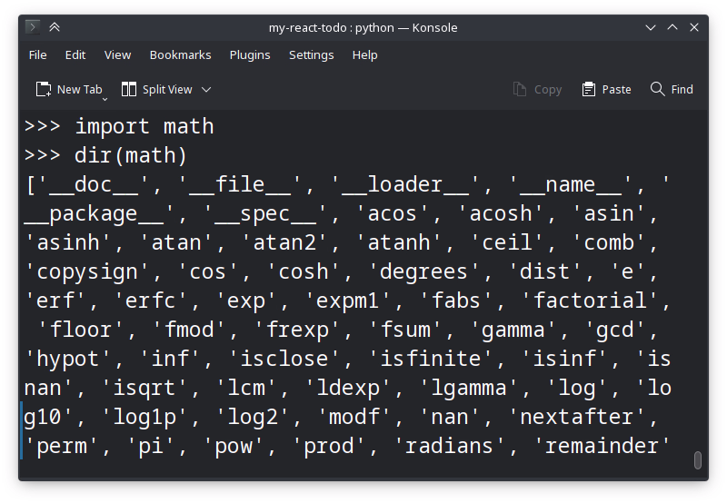
Task: Open the View menu
Action: (x=117, y=55)
